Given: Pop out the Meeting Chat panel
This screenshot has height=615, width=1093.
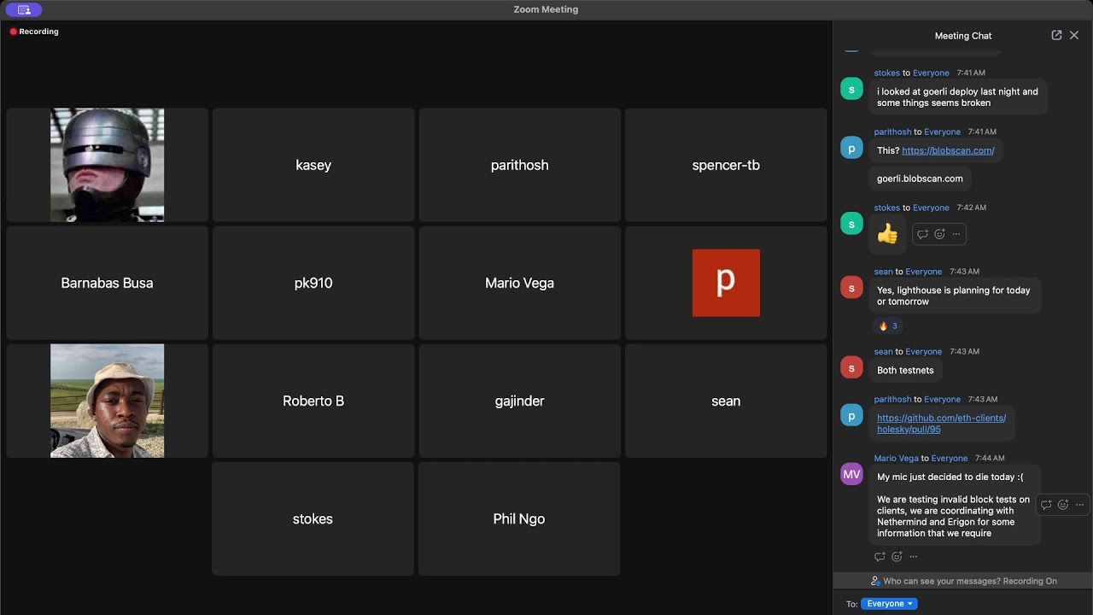Looking at the screenshot, I should [x=1056, y=35].
